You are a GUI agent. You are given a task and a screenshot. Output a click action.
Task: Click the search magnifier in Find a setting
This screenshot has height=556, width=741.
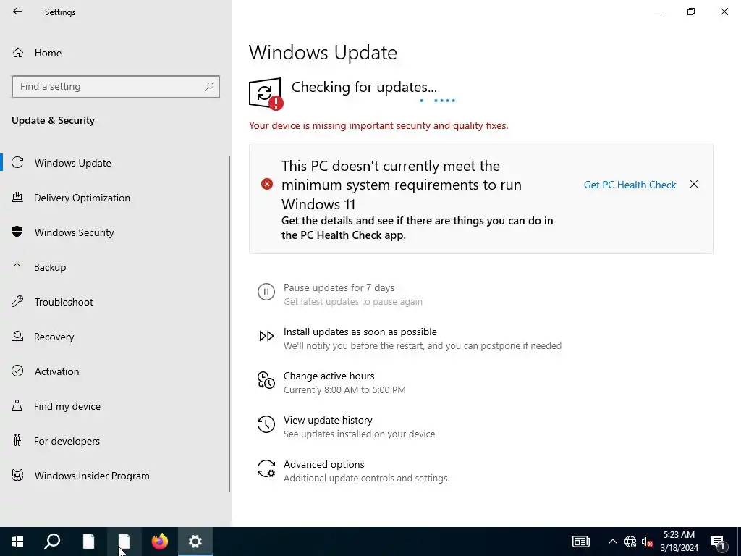(x=209, y=87)
